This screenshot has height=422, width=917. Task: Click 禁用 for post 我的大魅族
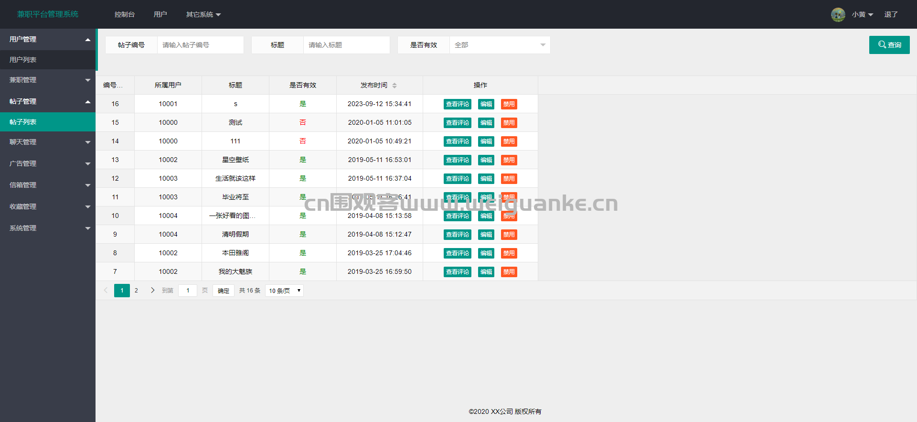[x=509, y=272]
